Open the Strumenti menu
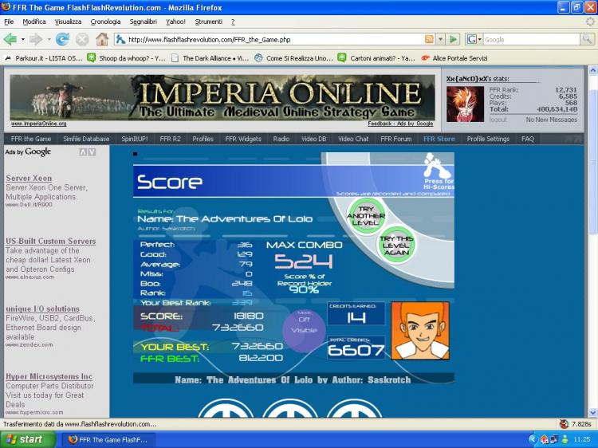 [208, 22]
